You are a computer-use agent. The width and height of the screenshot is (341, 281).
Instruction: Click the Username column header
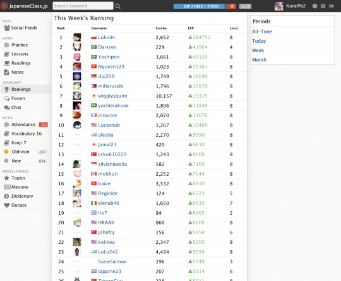(99, 28)
